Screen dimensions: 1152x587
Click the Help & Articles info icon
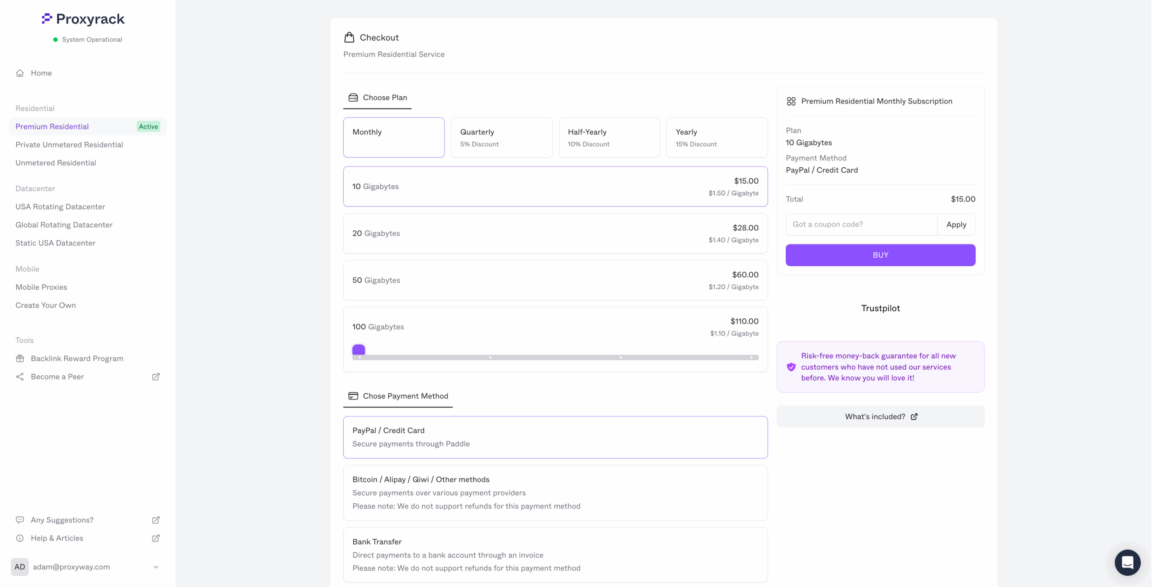[x=20, y=538]
